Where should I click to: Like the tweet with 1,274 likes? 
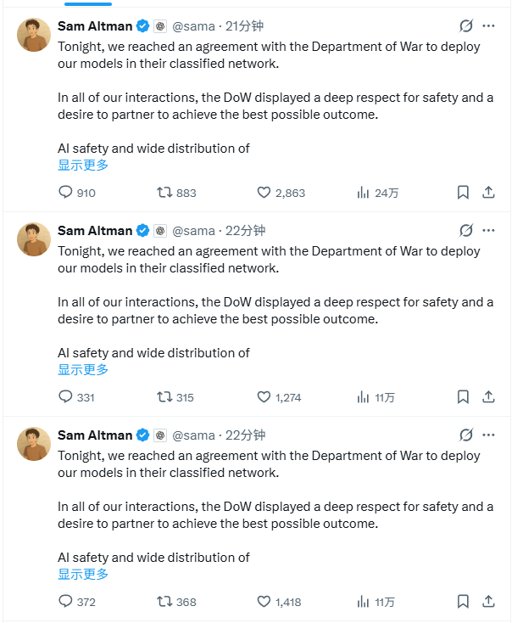264,397
